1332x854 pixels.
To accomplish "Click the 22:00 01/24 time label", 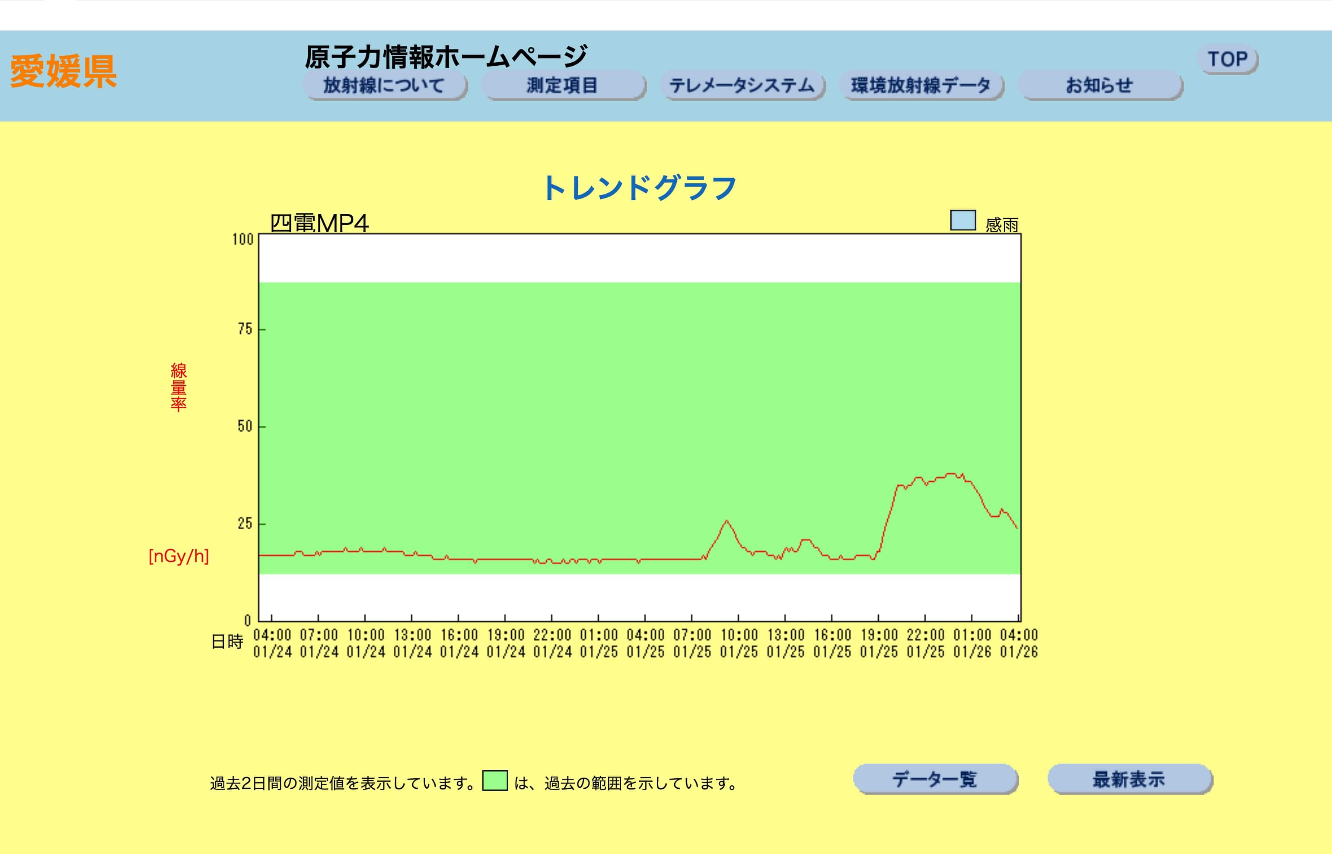I will tap(552, 643).
